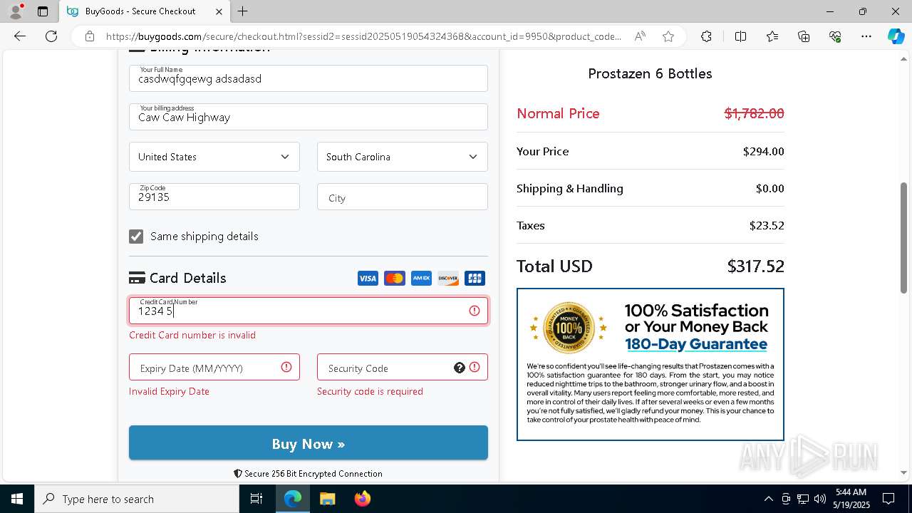The image size is (912, 513).
Task: Open Task View on the taskbar
Action: point(256,499)
